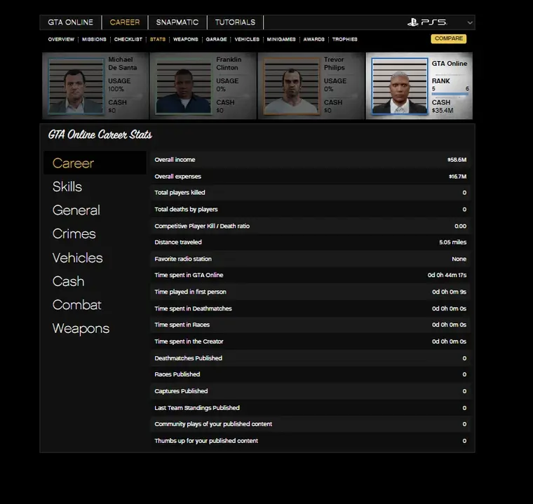Image resolution: width=533 pixels, height=504 pixels.
Task: Click Competitive Player Kill / Death ratio row
Action: (x=311, y=226)
